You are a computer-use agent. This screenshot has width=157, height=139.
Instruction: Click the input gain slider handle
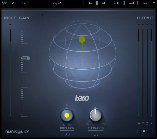pyautogui.click(x=26, y=58)
